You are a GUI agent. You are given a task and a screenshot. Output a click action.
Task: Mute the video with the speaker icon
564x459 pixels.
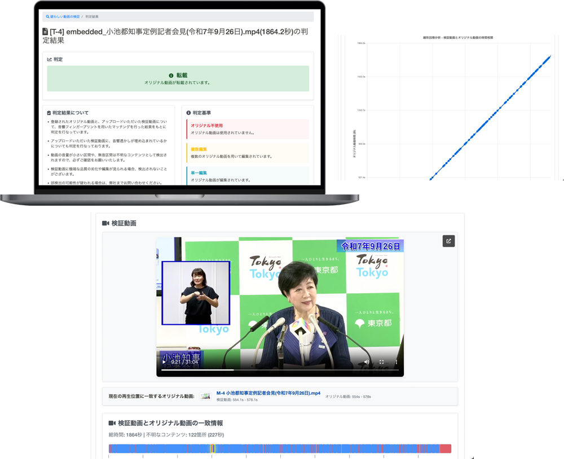[367, 362]
